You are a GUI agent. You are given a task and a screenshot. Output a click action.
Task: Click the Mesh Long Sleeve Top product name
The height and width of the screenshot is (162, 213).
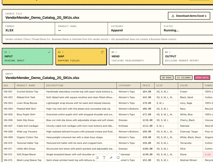[29, 160]
